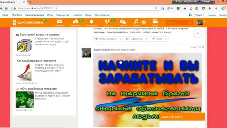The height and width of the screenshot is (128, 227).
Task: Close the Одноклассники browser tab
Action: (x=24, y=2)
